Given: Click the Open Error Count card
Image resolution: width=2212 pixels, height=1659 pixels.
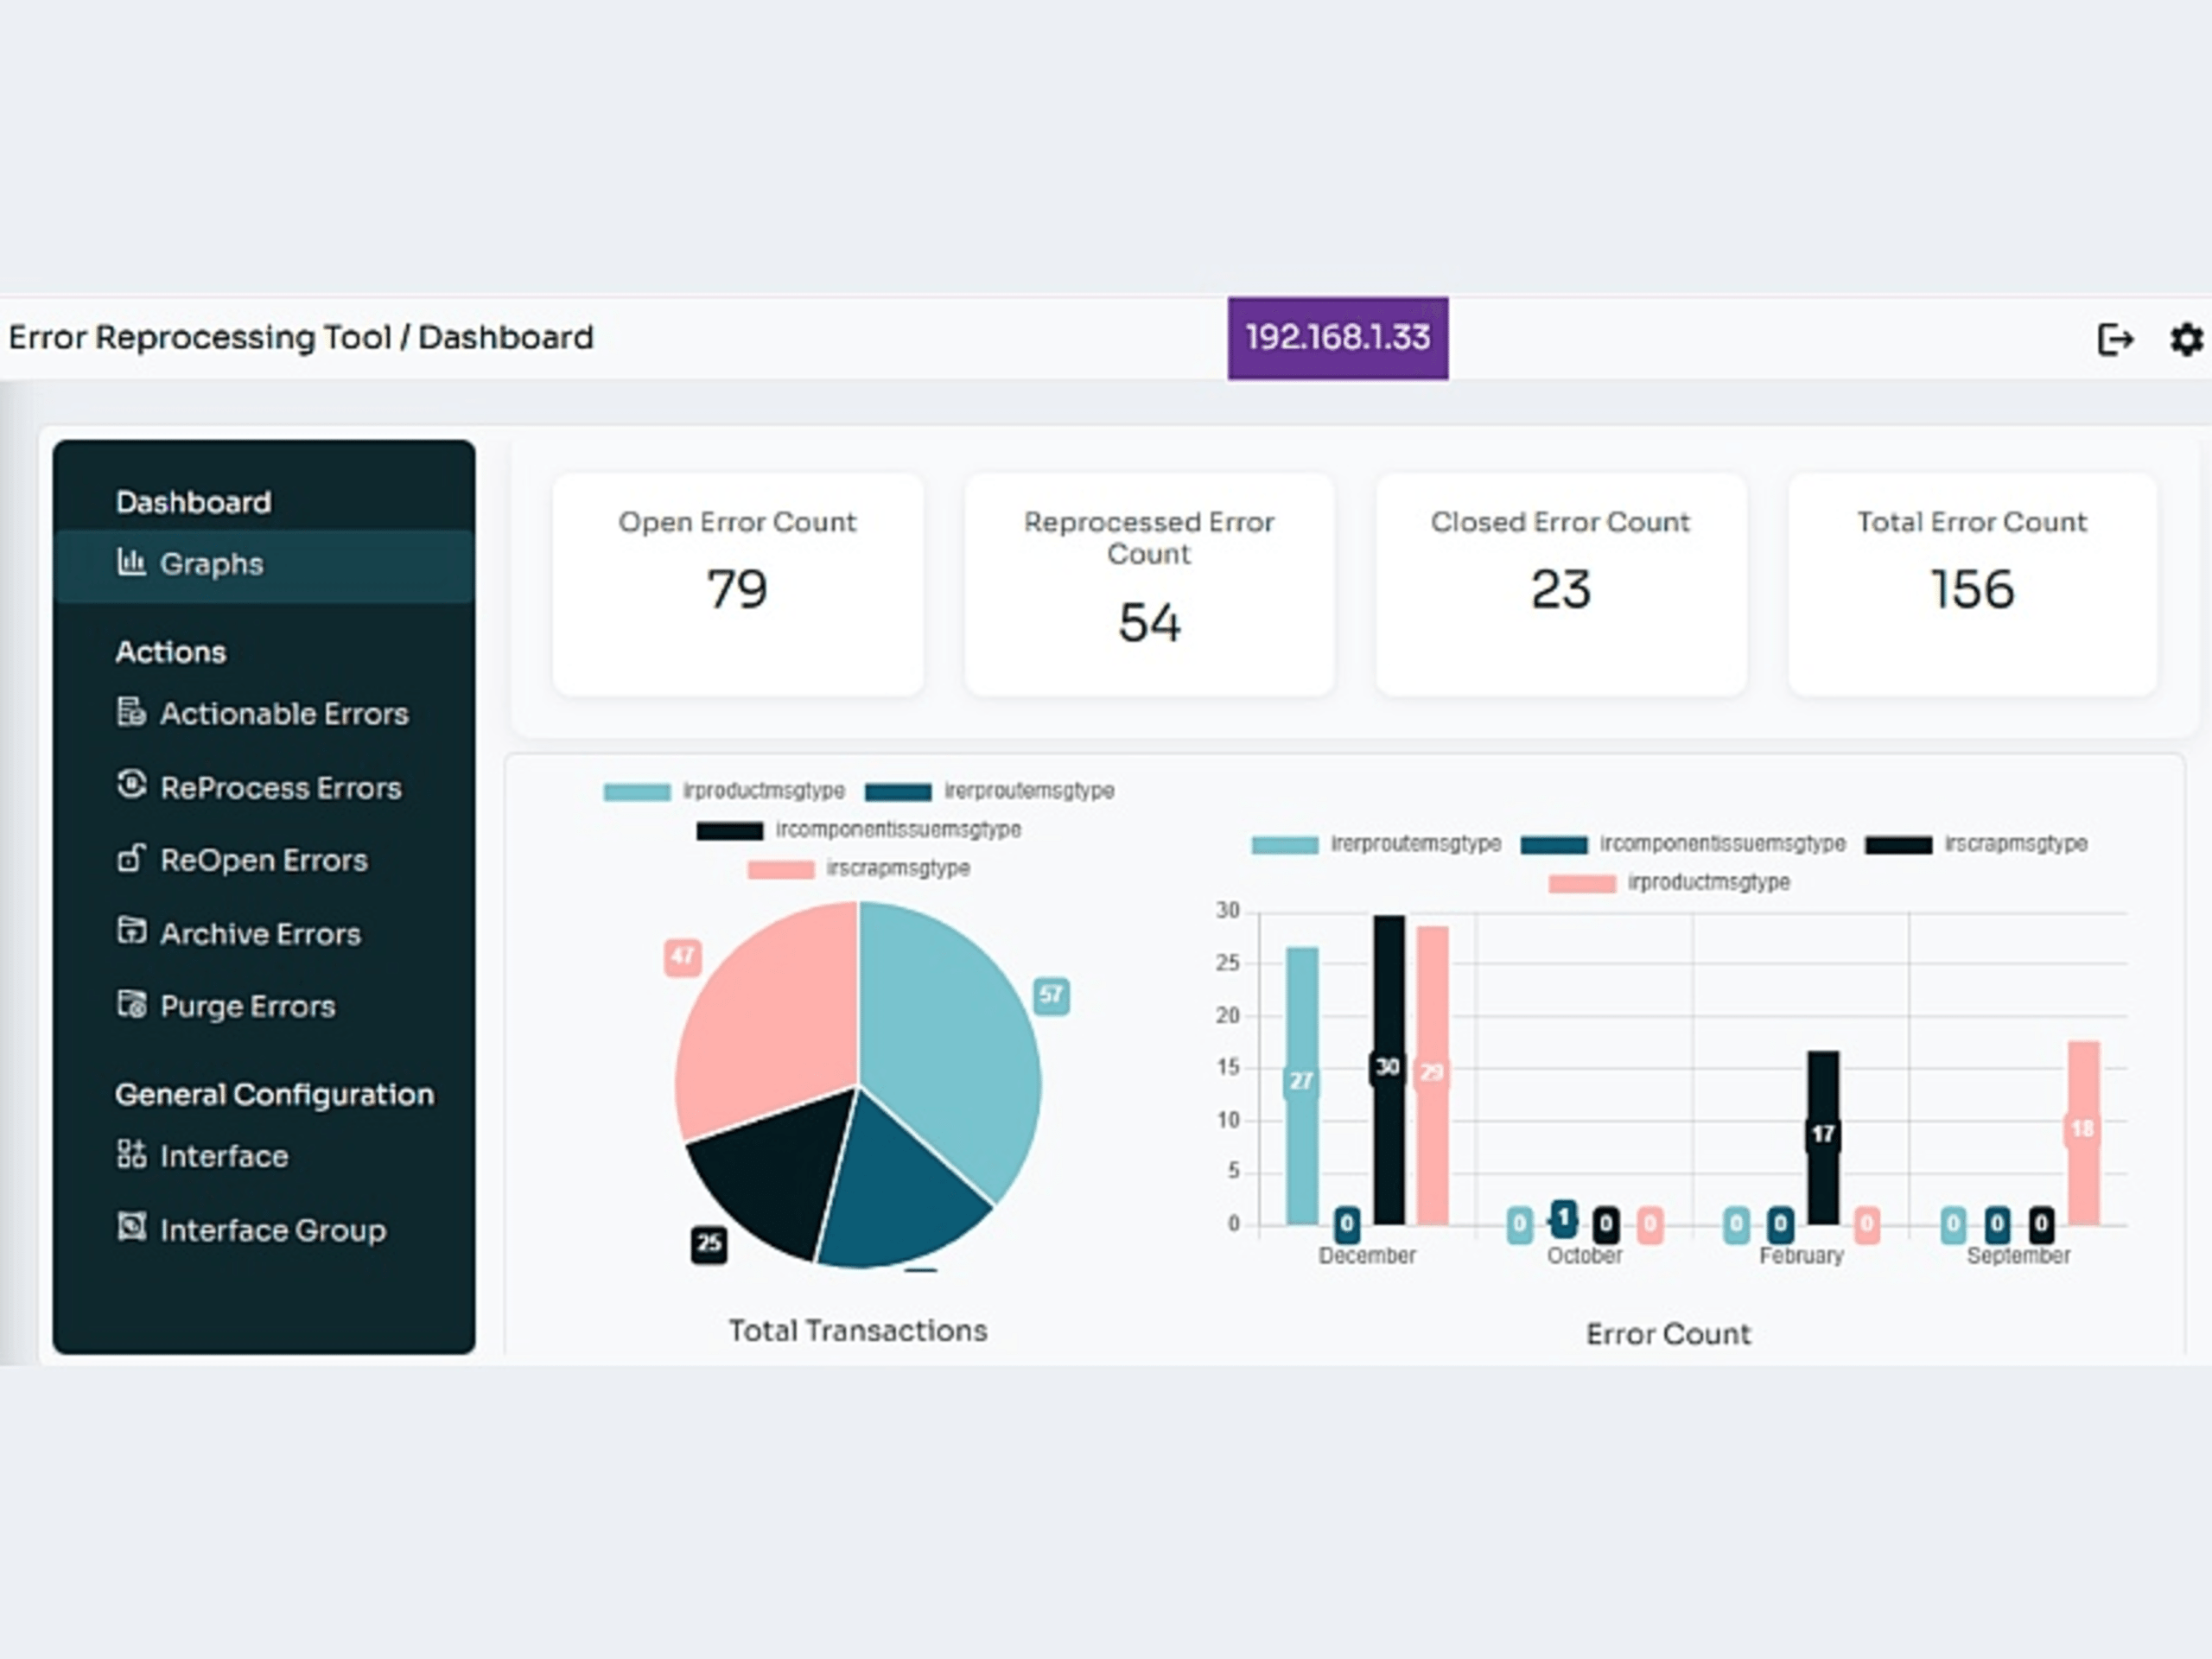Looking at the screenshot, I should [x=737, y=584].
